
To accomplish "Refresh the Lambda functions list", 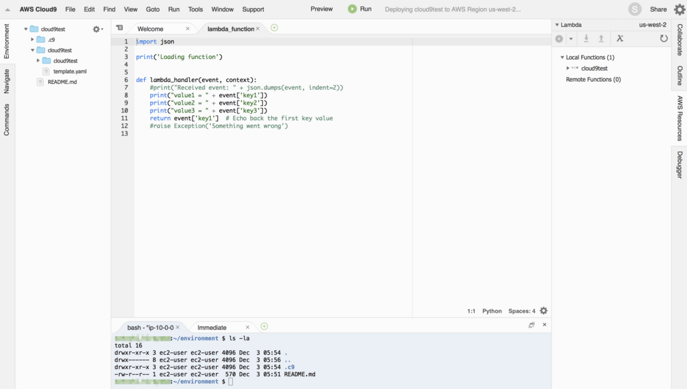I will (x=664, y=38).
